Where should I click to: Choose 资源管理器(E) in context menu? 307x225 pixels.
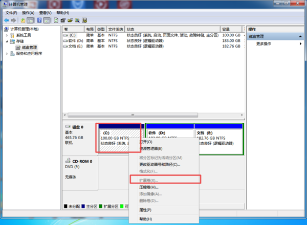coord(164,148)
